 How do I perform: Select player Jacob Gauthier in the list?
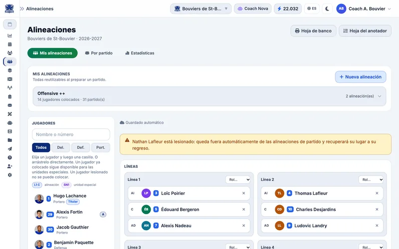click(71, 230)
